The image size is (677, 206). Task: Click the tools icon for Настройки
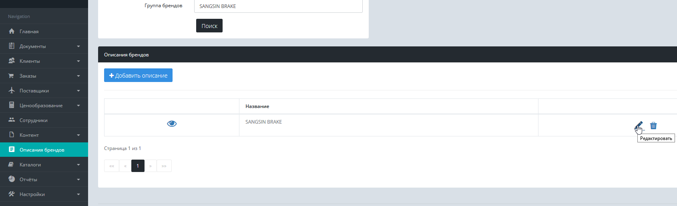point(12,194)
